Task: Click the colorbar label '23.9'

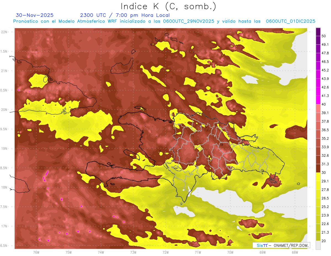Action: (325, 215)
